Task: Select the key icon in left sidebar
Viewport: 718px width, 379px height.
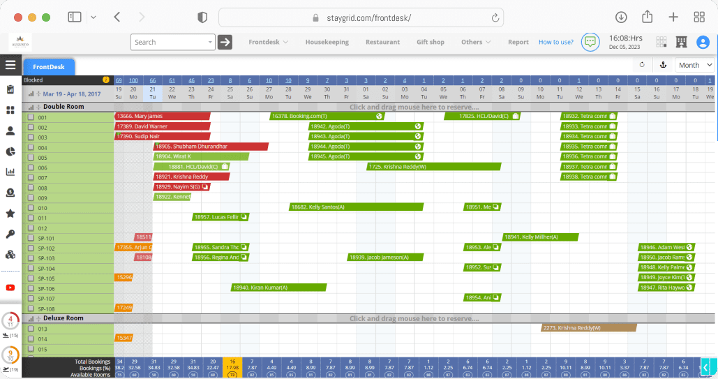Action: click(10, 235)
